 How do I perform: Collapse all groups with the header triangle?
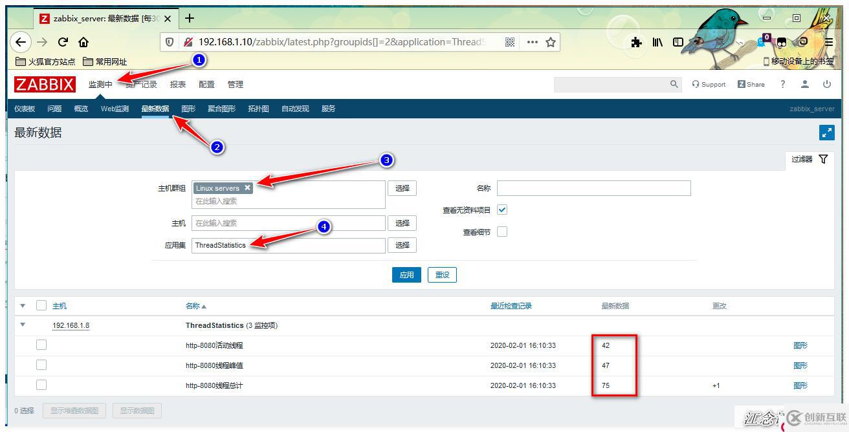(x=23, y=305)
